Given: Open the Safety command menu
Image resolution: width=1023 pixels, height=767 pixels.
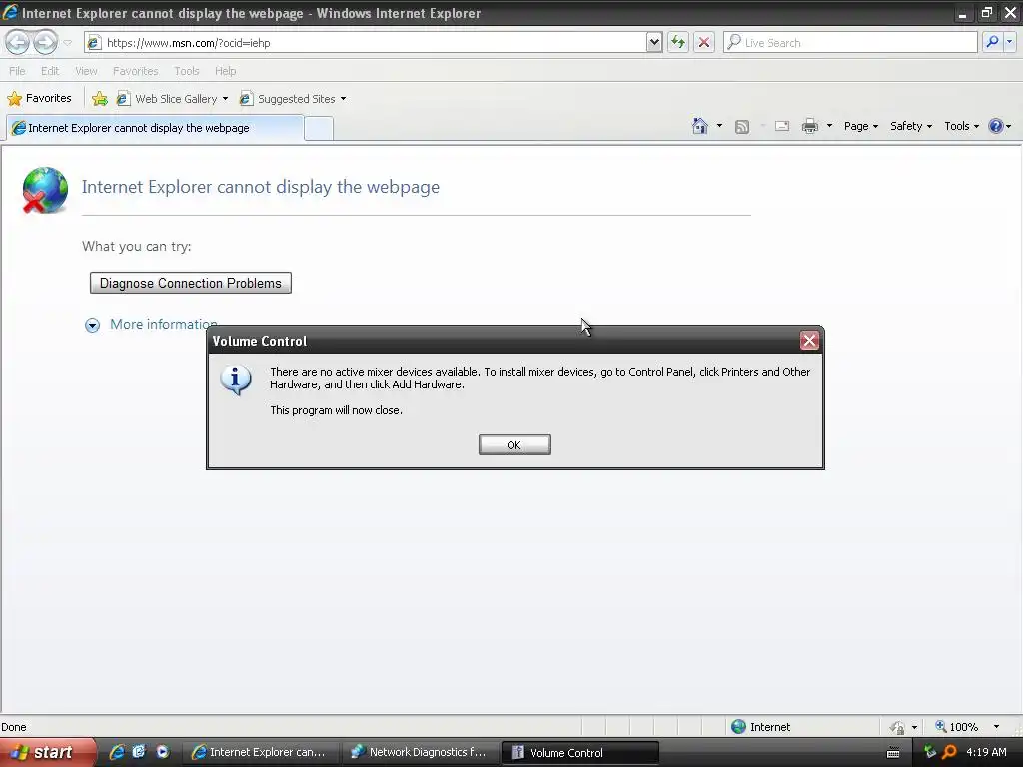Looking at the screenshot, I should point(911,126).
